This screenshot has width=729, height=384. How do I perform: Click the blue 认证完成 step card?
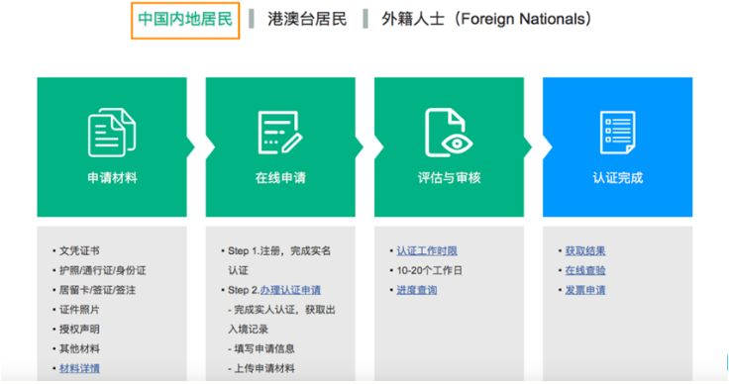click(x=617, y=146)
